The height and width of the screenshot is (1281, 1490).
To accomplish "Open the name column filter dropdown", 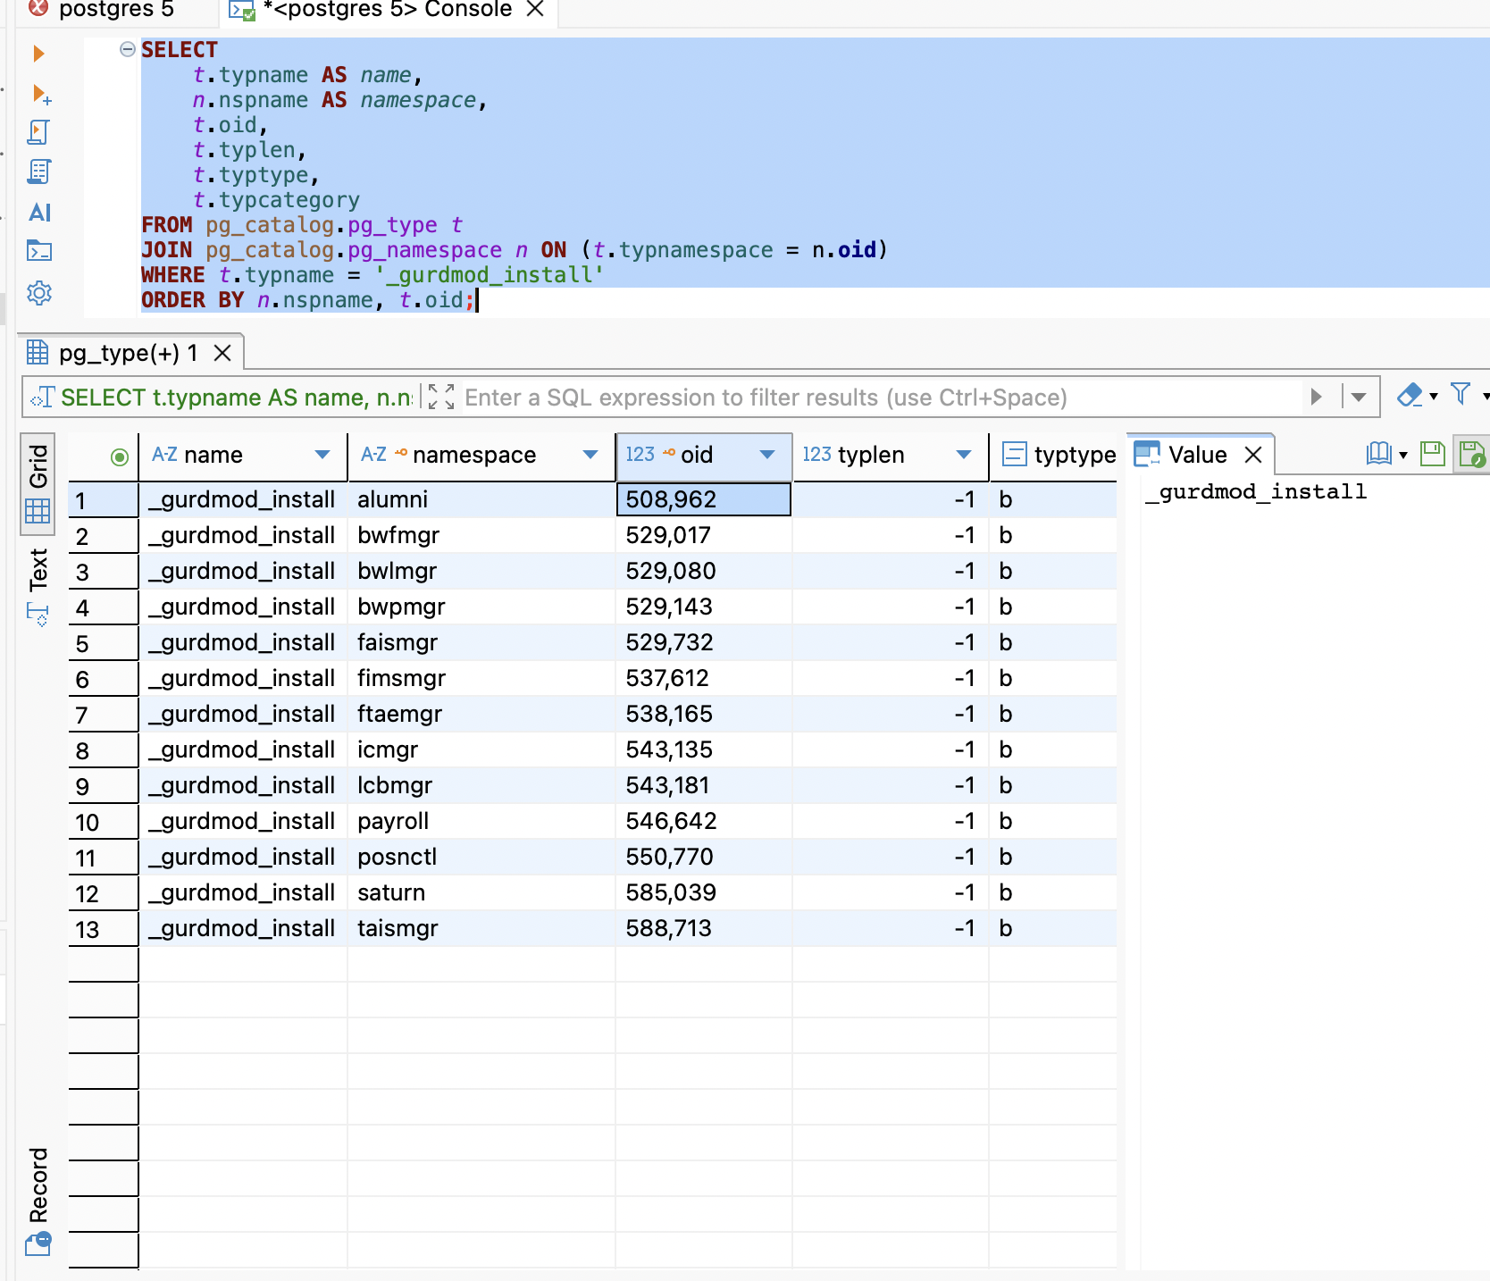I will [x=322, y=455].
